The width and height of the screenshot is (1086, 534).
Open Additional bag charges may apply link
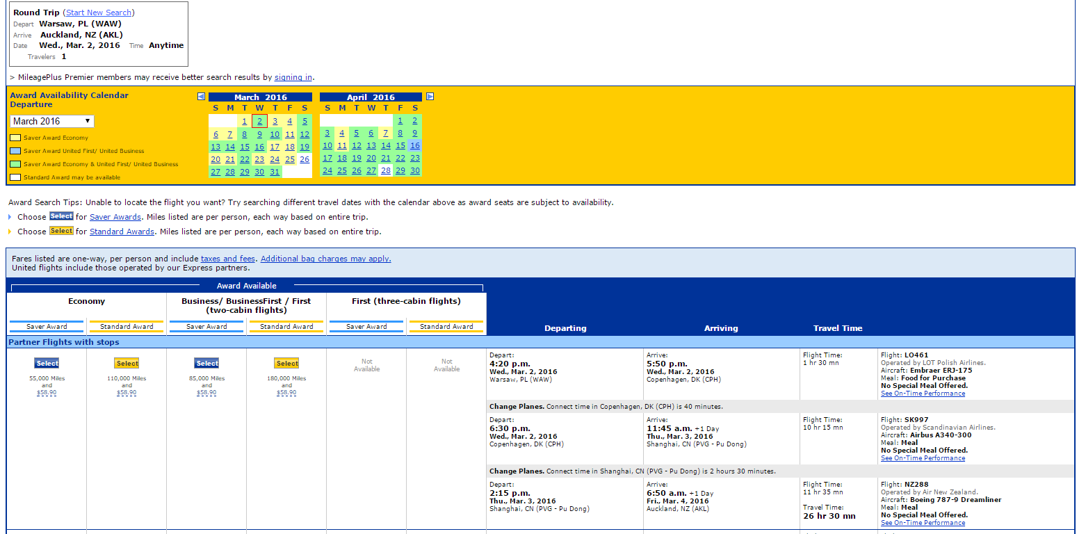click(326, 259)
